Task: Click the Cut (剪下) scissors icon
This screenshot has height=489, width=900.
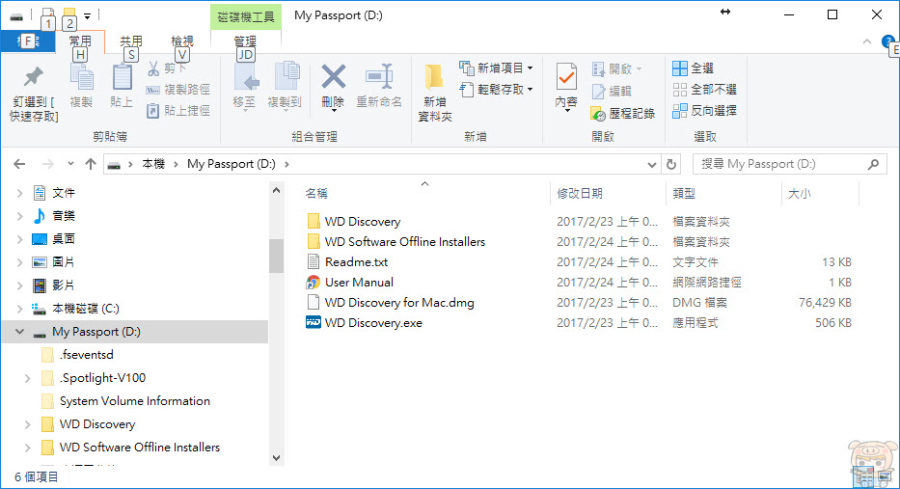Action: click(x=153, y=68)
